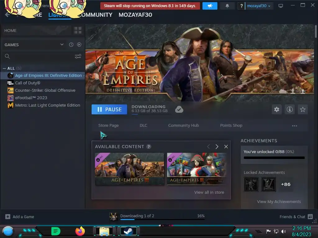
Task: Click View all in store link
Action: click(x=209, y=192)
